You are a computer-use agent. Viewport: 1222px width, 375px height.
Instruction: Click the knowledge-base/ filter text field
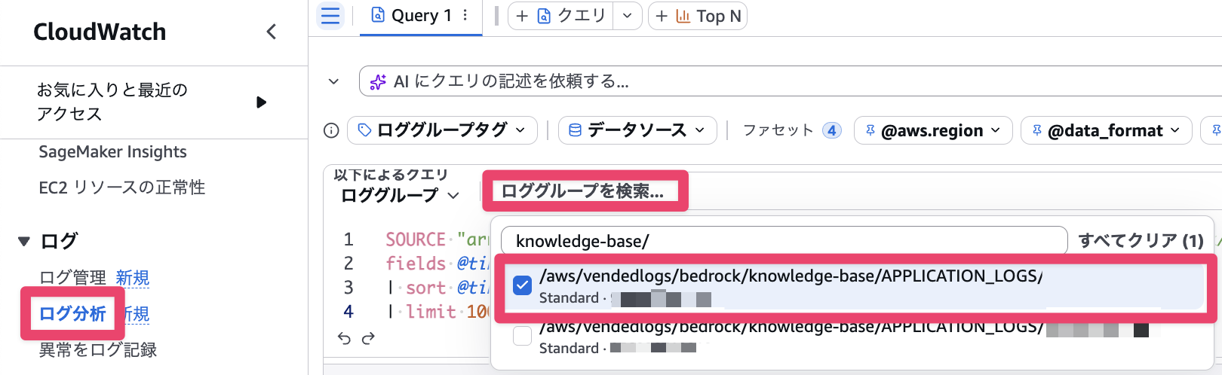tap(784, 241)
